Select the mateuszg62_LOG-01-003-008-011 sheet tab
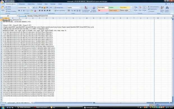 point(19,103)
